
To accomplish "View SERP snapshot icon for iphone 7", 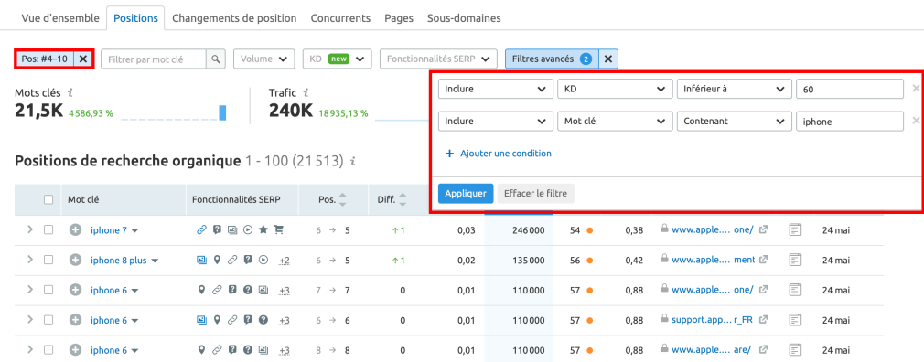I will pos(796,230).
